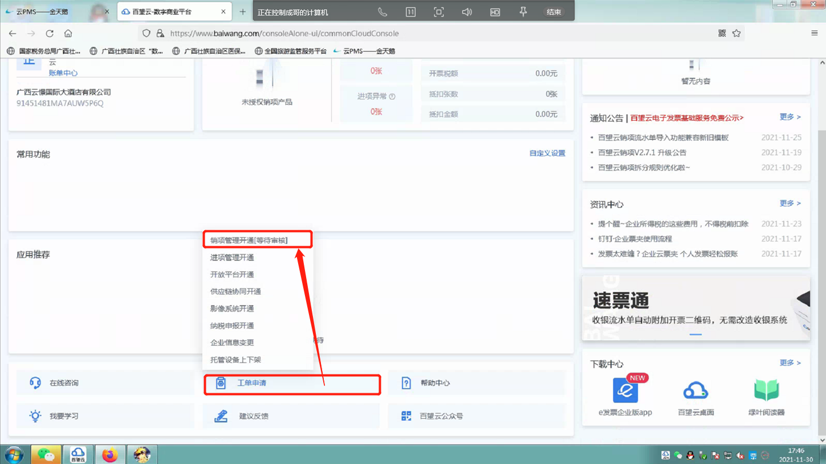Open 资讯中心 更多 link
Viewport: 826px width, 464px height.
790,203
